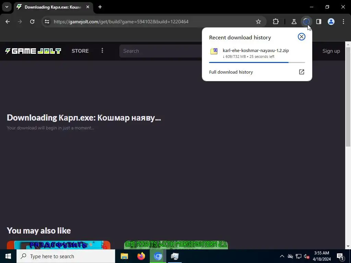Image resolution: width=351 pixels, height=263 pixels.
Task: Close the Downloading Карл.exe tab
Action: 88,7
